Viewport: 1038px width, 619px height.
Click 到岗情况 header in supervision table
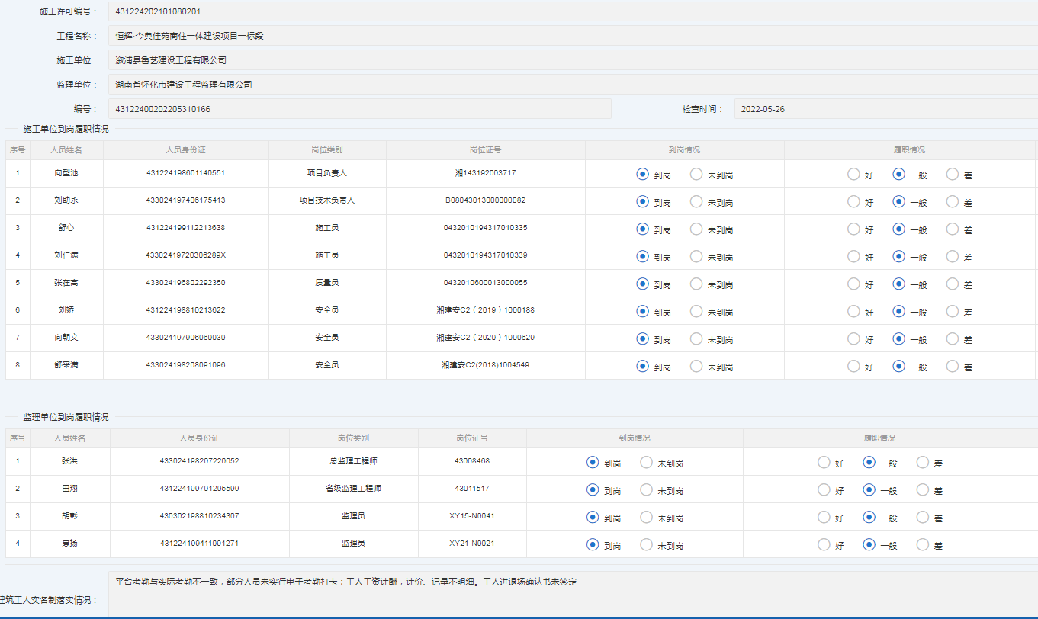point(635,438)
